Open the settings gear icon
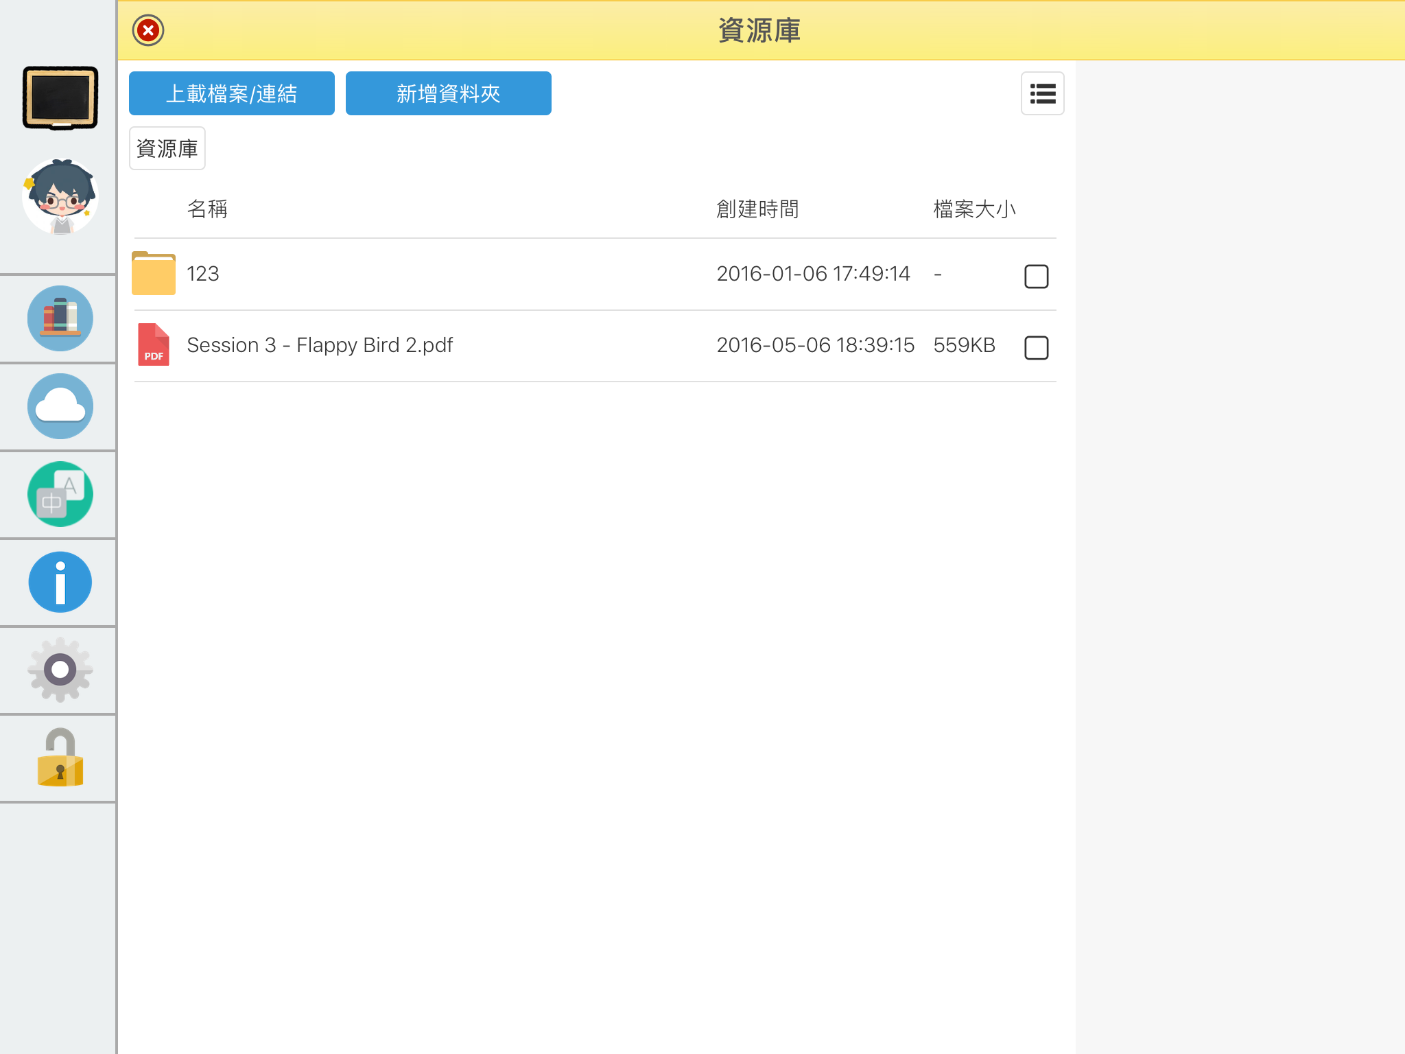 60,670
